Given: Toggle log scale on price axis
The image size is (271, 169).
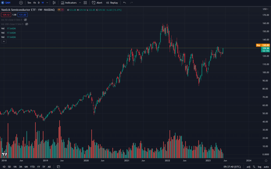Looking at the screenshot, I should pos(260,167).
